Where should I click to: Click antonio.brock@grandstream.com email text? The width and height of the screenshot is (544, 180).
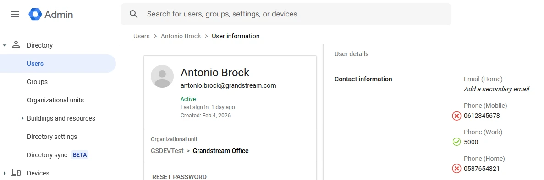coord(228,85)
